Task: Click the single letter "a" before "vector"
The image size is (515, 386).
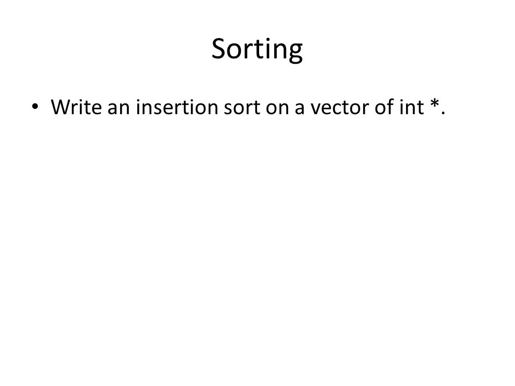Action: coord(299,109)
